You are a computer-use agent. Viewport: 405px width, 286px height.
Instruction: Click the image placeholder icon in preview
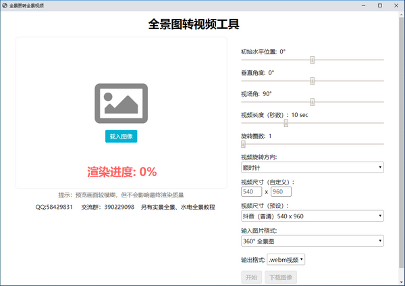coord(122,103)
